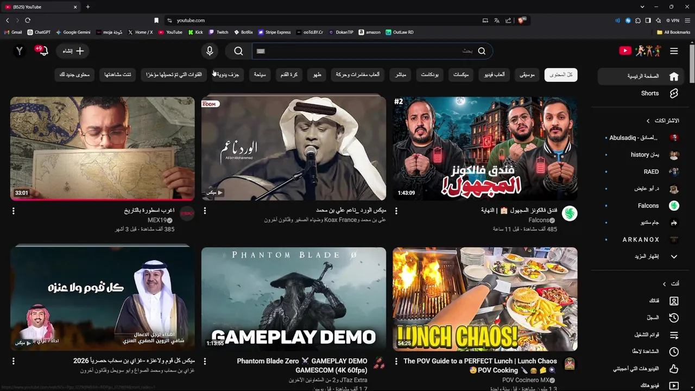The image size is (695, 391).
Task: Click the Falcons channel avatar under the video
Action: [570, 213]
